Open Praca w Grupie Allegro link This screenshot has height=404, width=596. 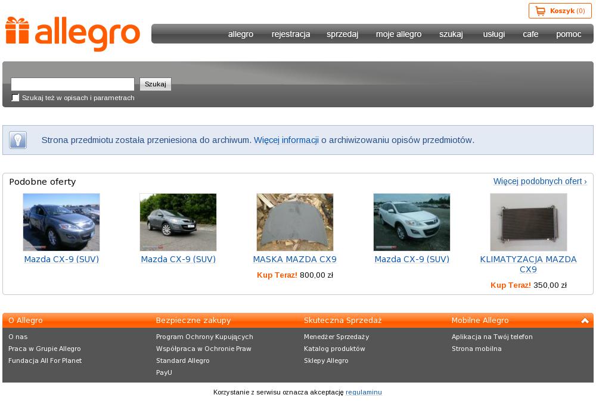[x=45, y=349]
